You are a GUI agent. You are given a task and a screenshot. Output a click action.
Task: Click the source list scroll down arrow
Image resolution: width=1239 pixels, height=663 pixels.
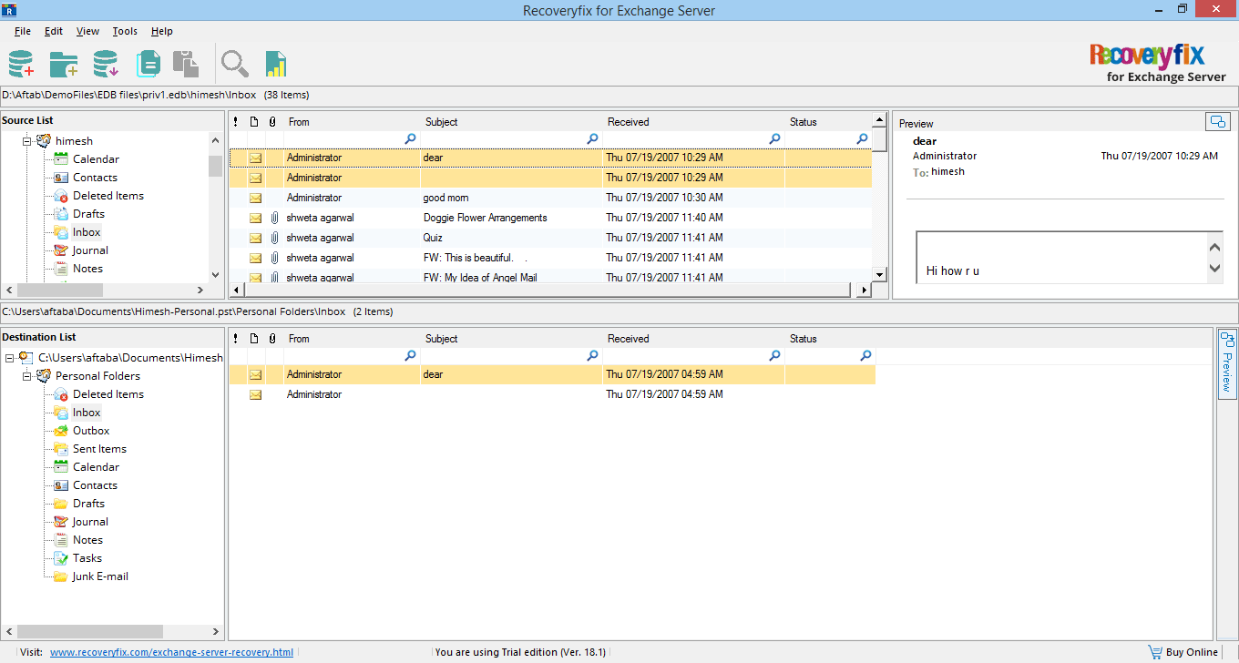point(879,275)
